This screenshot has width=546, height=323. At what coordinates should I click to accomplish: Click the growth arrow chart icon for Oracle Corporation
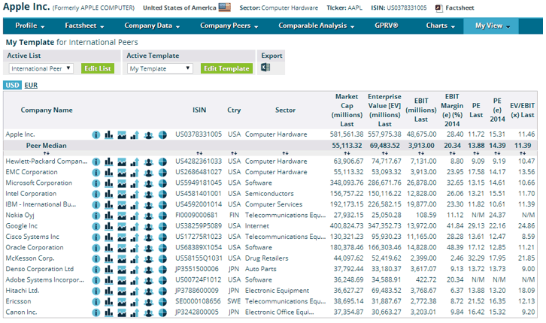(135, 248)
